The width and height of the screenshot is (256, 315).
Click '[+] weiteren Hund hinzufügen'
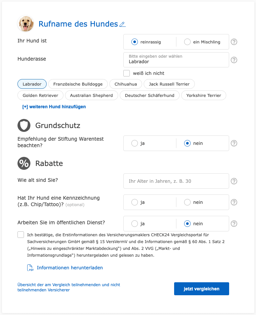pyautogui.click(x=54, y=107)
